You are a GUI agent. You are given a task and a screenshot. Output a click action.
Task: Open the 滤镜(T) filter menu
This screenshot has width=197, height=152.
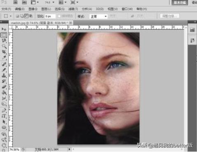pyautogui.click(x=73, y=9)
